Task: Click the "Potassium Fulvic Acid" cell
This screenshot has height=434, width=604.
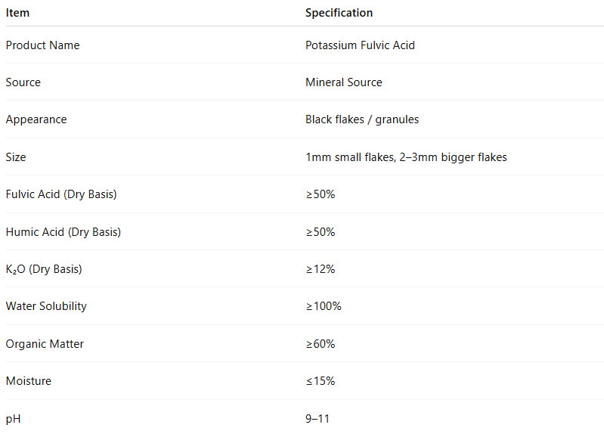Action: click(360, 45)
